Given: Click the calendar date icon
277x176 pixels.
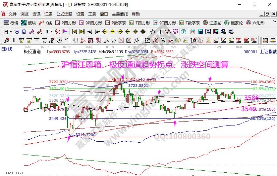Looking at the screenshot, I should (x=193, y=32).
